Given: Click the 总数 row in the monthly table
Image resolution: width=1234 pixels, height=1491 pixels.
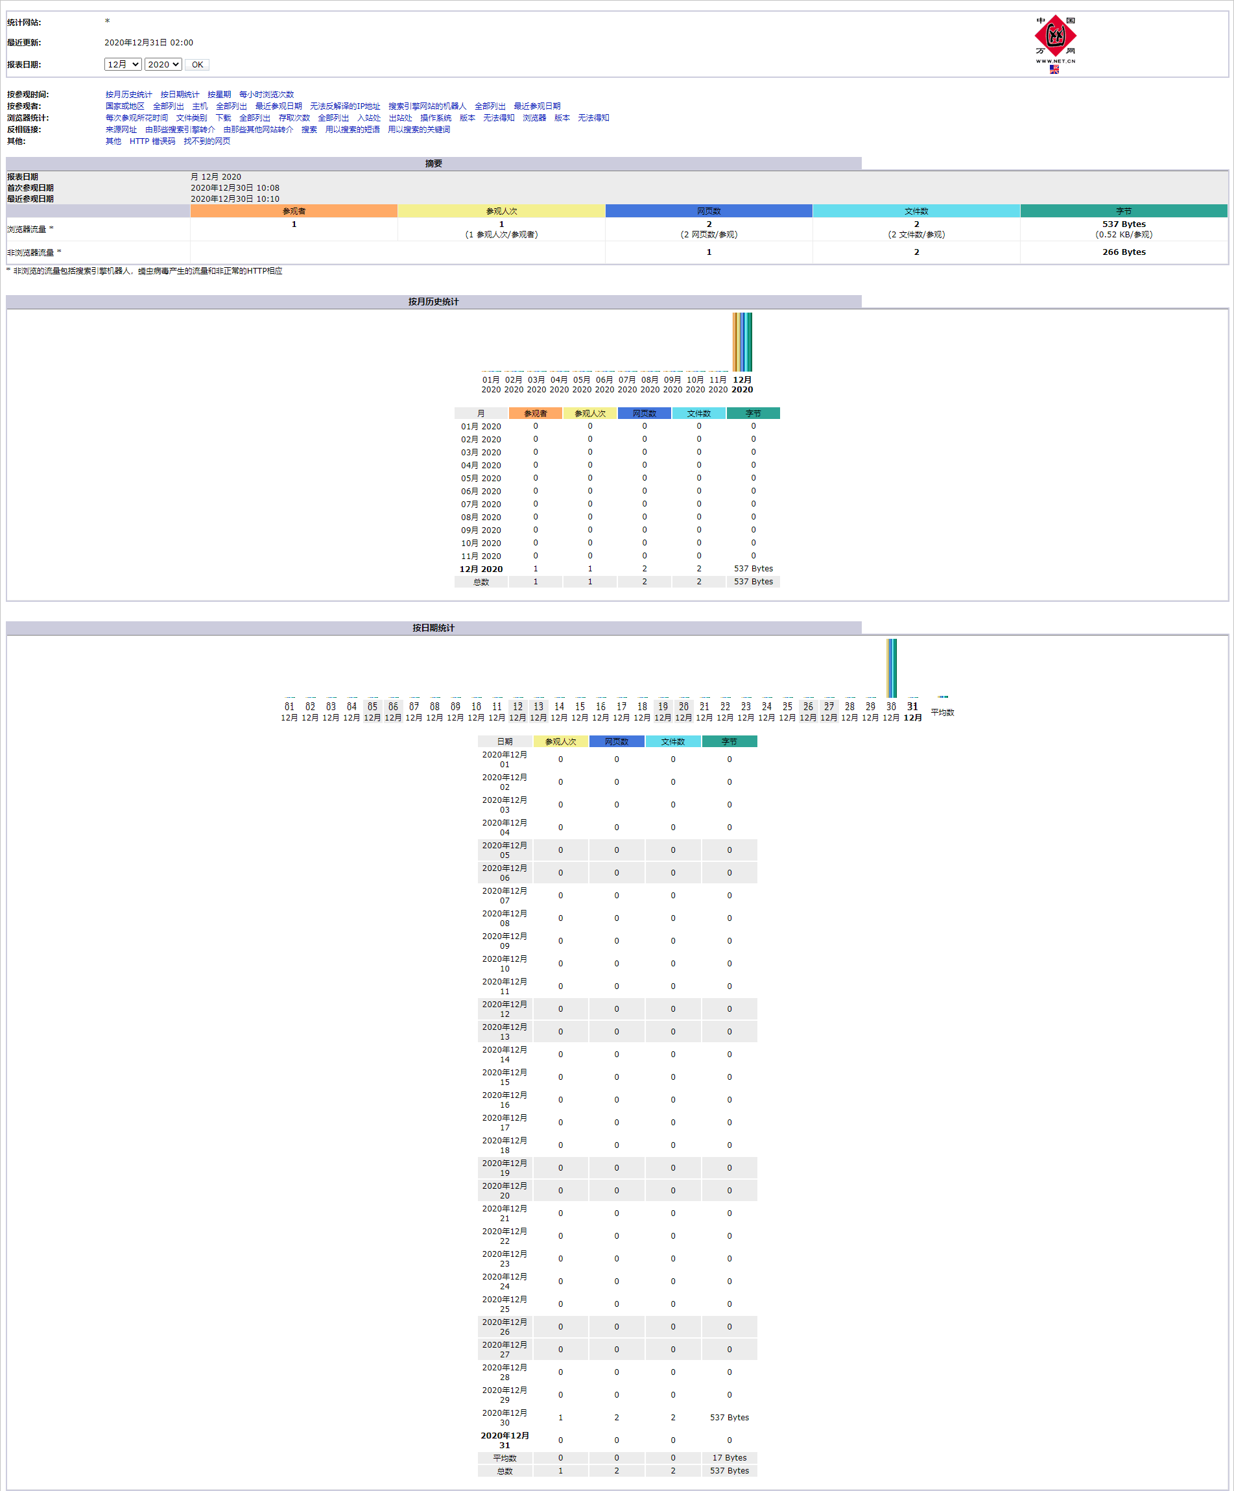Looking at the screenshot, I should click(x=617, y=582).
